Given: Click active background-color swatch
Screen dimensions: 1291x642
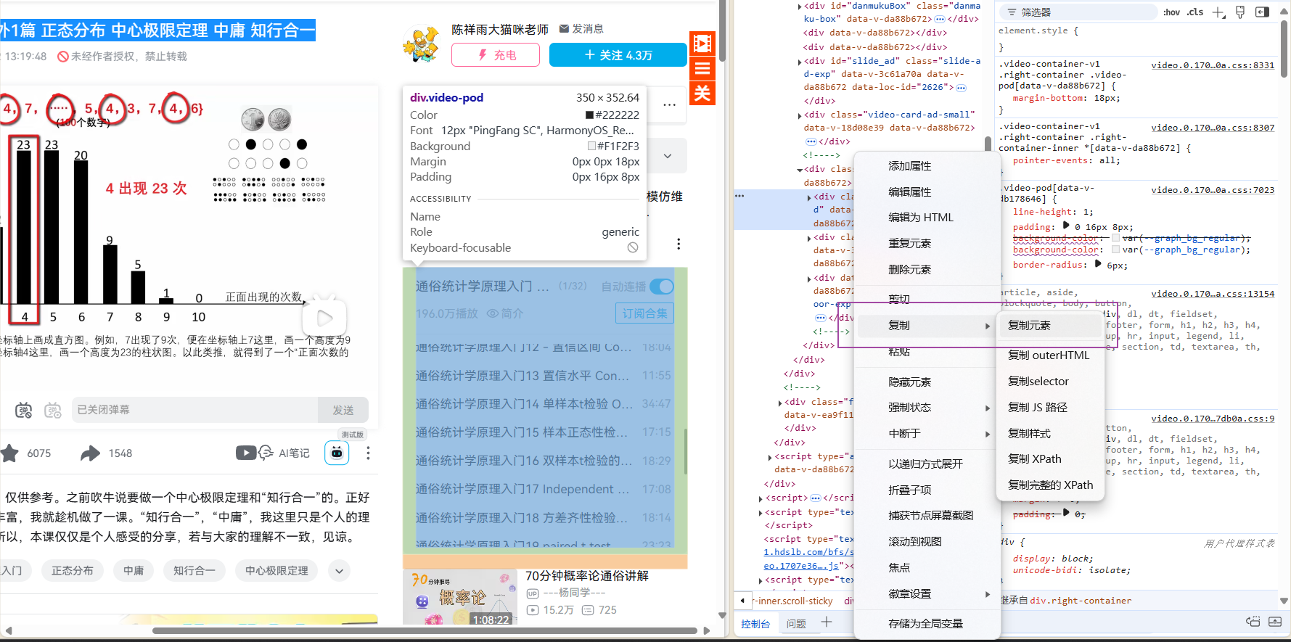Looking at the screenshot, I should [1115, 250].
